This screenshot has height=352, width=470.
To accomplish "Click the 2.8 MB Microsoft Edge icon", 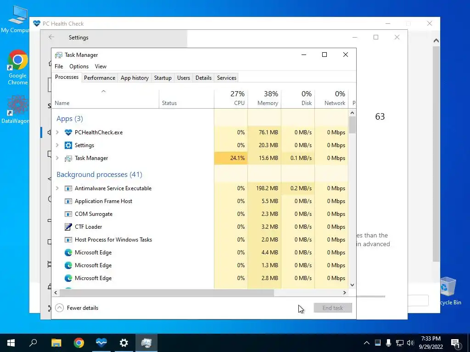I will [68, 278].
